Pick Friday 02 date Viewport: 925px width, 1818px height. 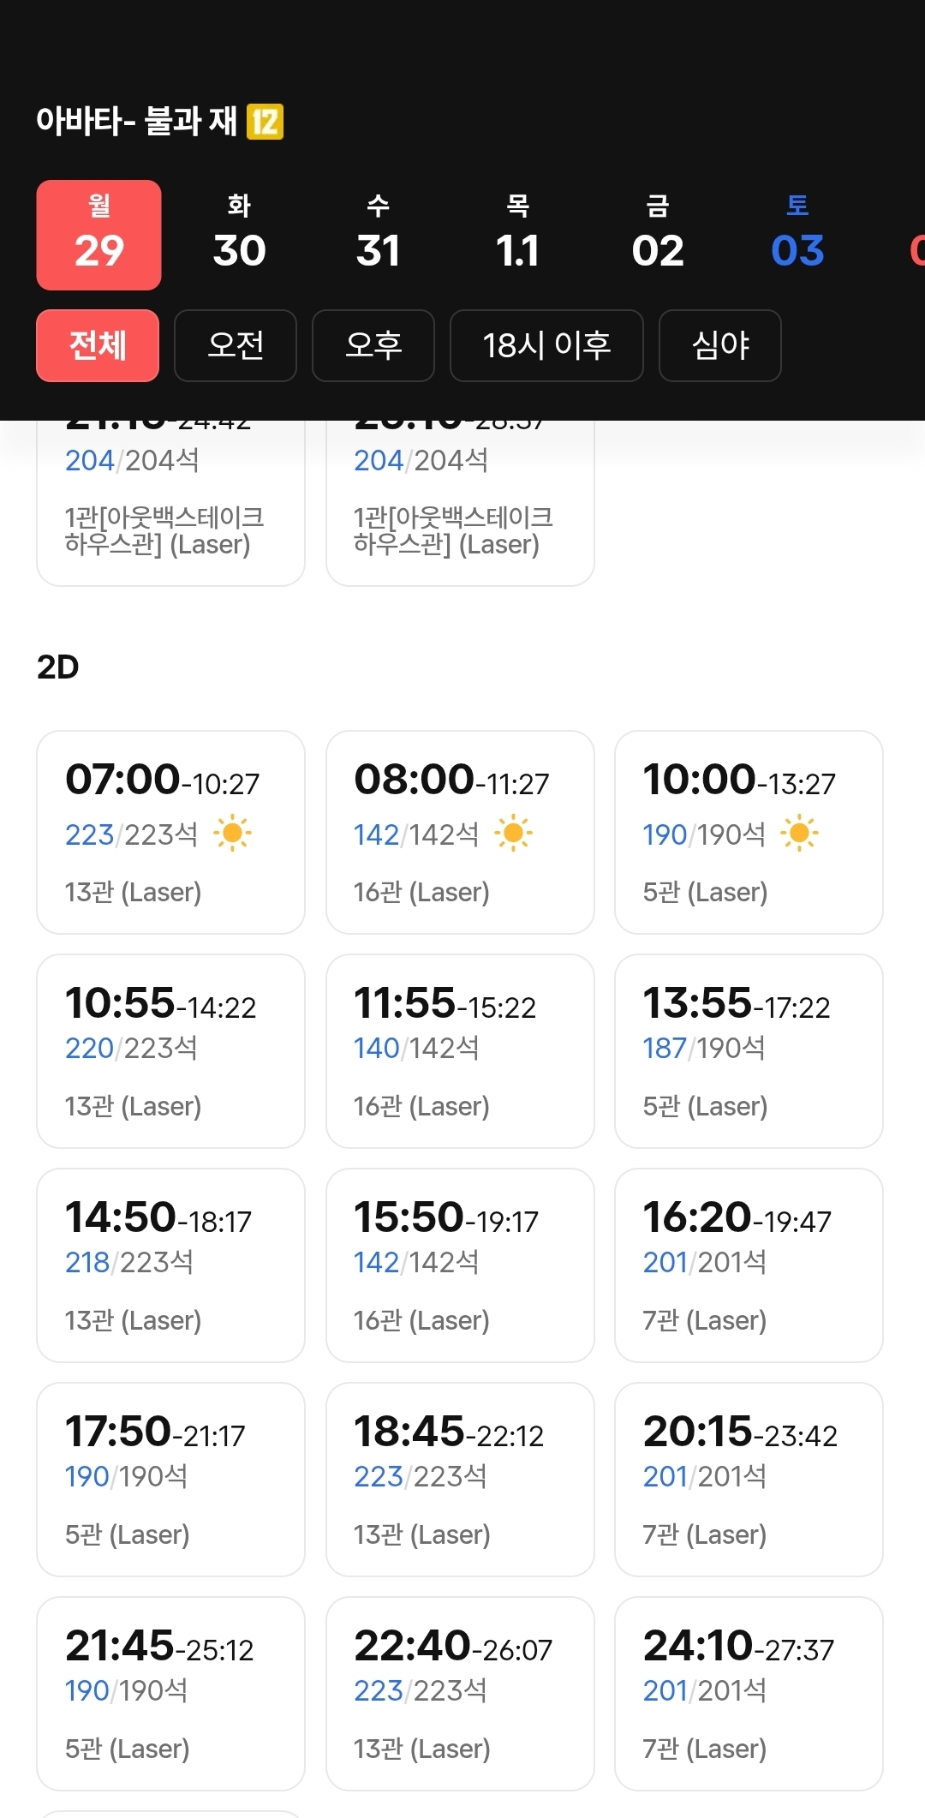click(657, 236)
